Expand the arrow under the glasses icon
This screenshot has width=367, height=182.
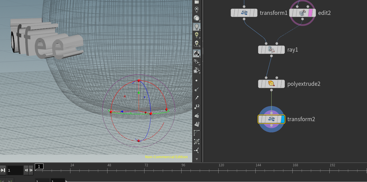[x=199, y=65]
